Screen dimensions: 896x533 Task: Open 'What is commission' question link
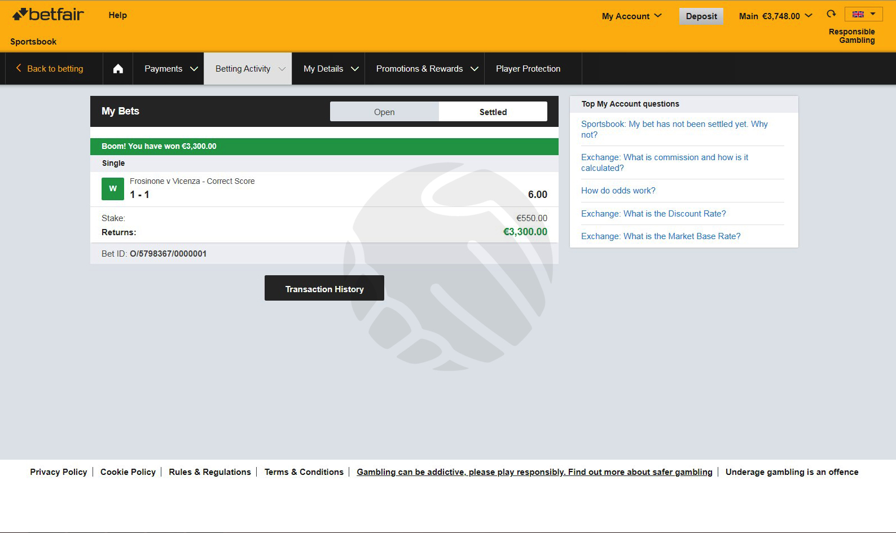click(665, 162)
